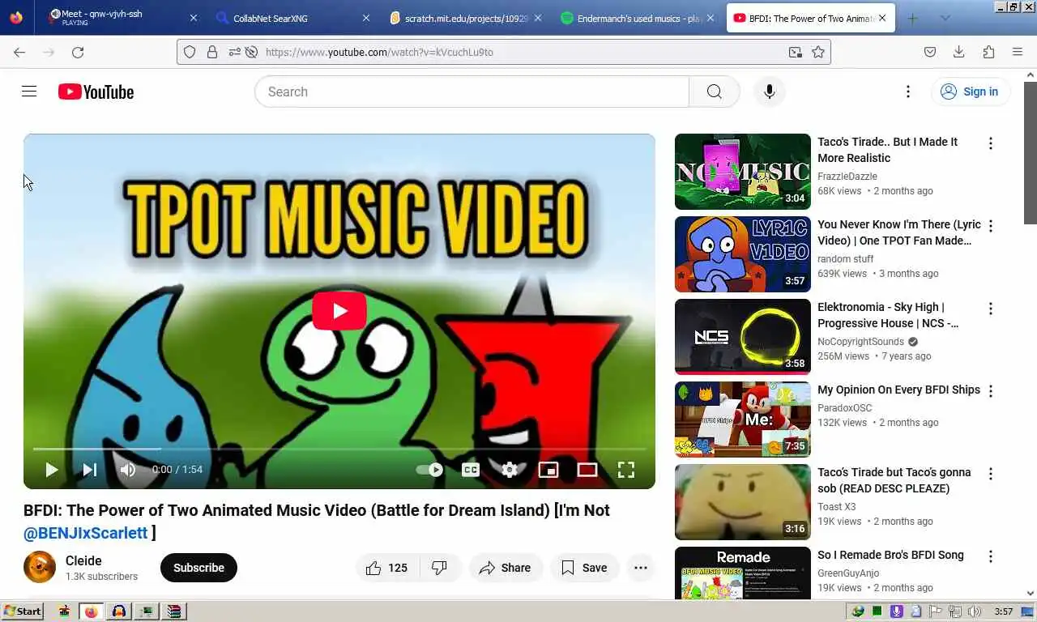Screen dimensions: 1037x622
Task: Seek on the video progress bar
Action: tap(339, 449)
